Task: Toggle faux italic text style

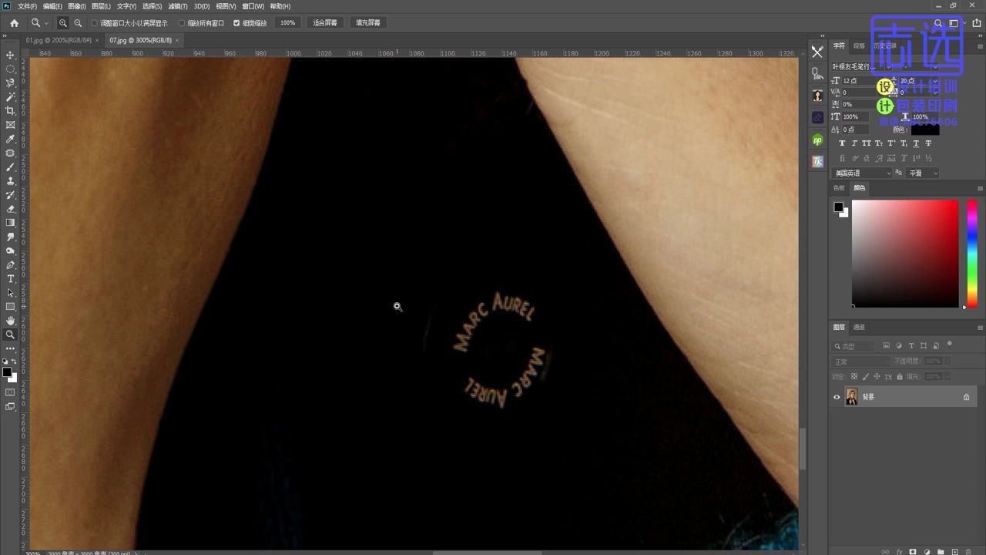Action: coord(854,143)
